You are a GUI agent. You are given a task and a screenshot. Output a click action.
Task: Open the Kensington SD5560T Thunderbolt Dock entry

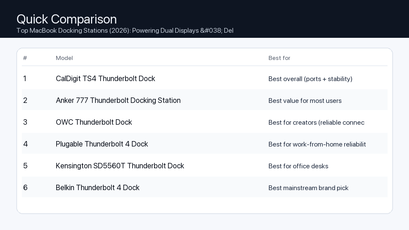point(120,166)
